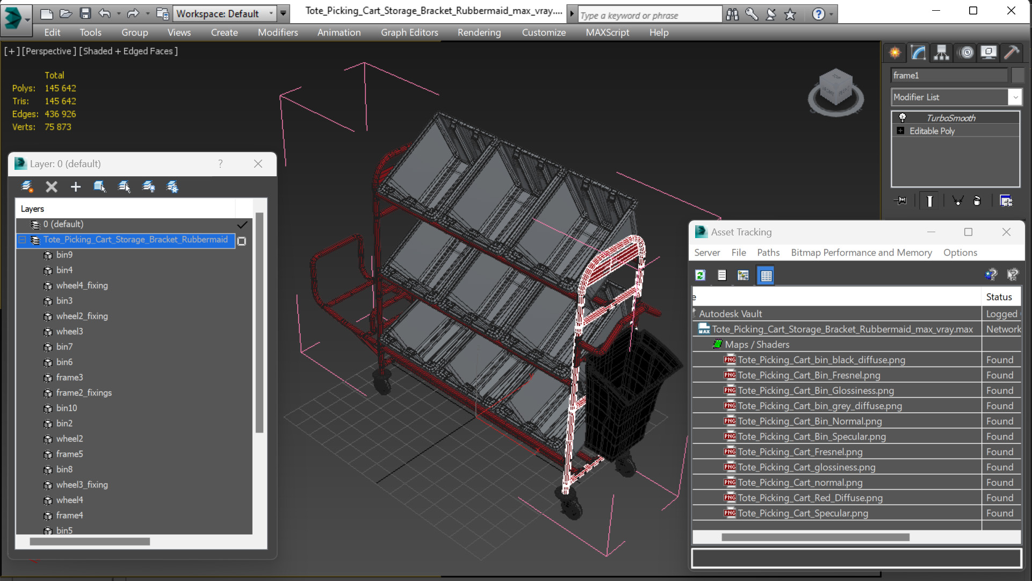The width and height of the screenshot is (1032, 581).
Task: Collapse the Tote_Picking_Cart_Storage_Bracket_Rubbermaid layer
Action: [x=23, y=240]
